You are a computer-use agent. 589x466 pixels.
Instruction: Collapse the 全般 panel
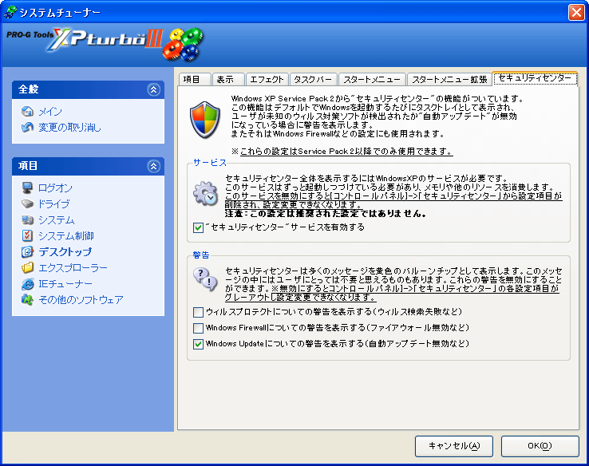tap(154, 89)
